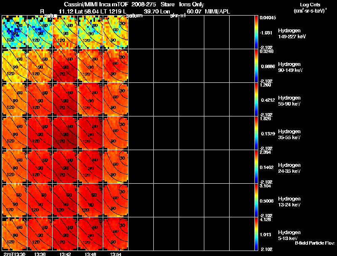Select the 13-24 keV image at 13:54
The image size is (337, 256).
[x=115, y=200]
